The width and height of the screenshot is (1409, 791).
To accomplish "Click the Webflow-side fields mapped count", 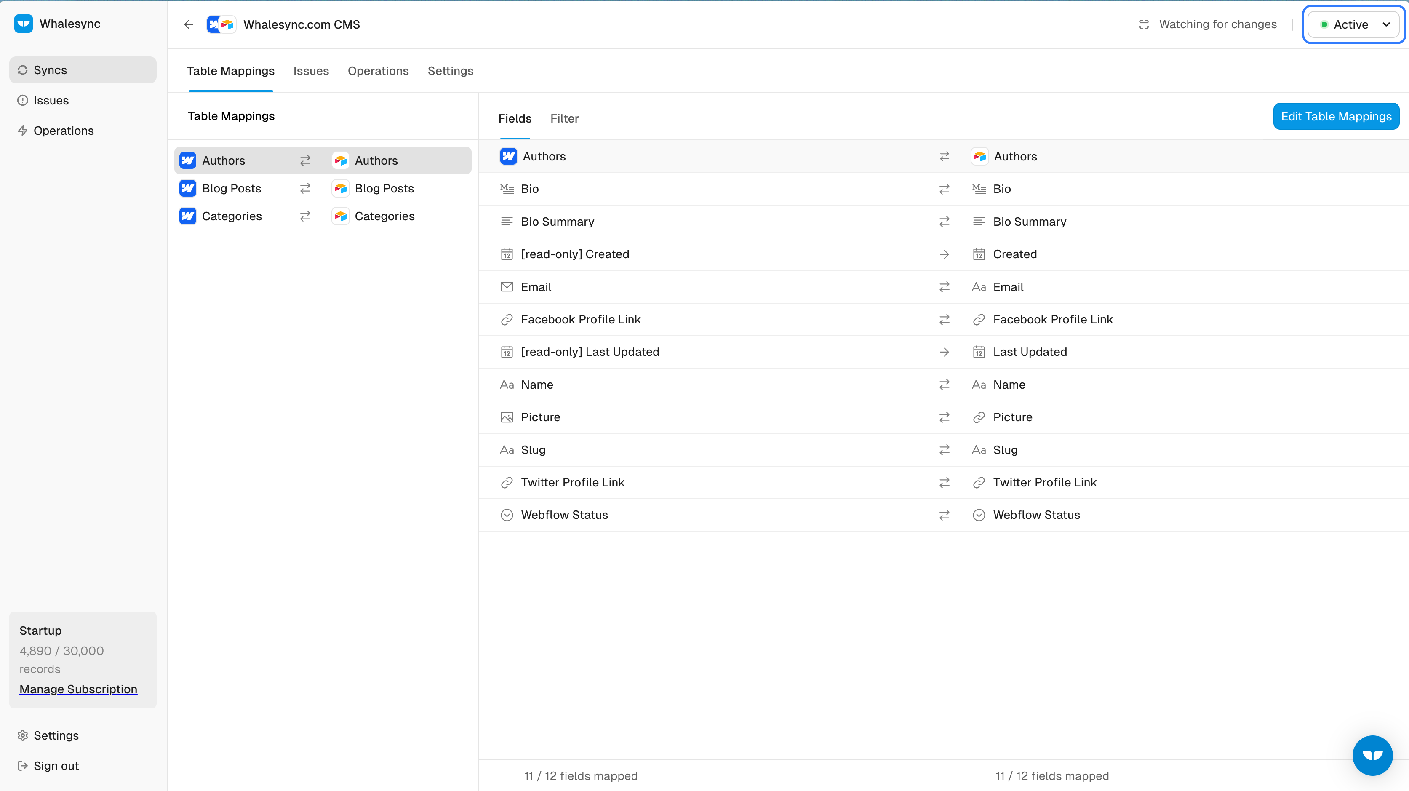I will coord(581,776).
